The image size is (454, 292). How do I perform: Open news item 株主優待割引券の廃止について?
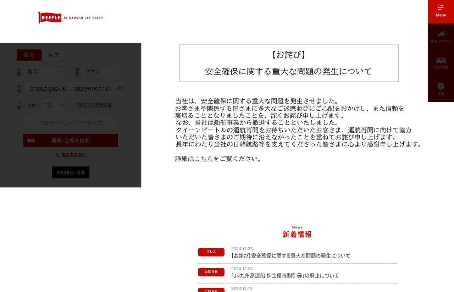(284, 275)
